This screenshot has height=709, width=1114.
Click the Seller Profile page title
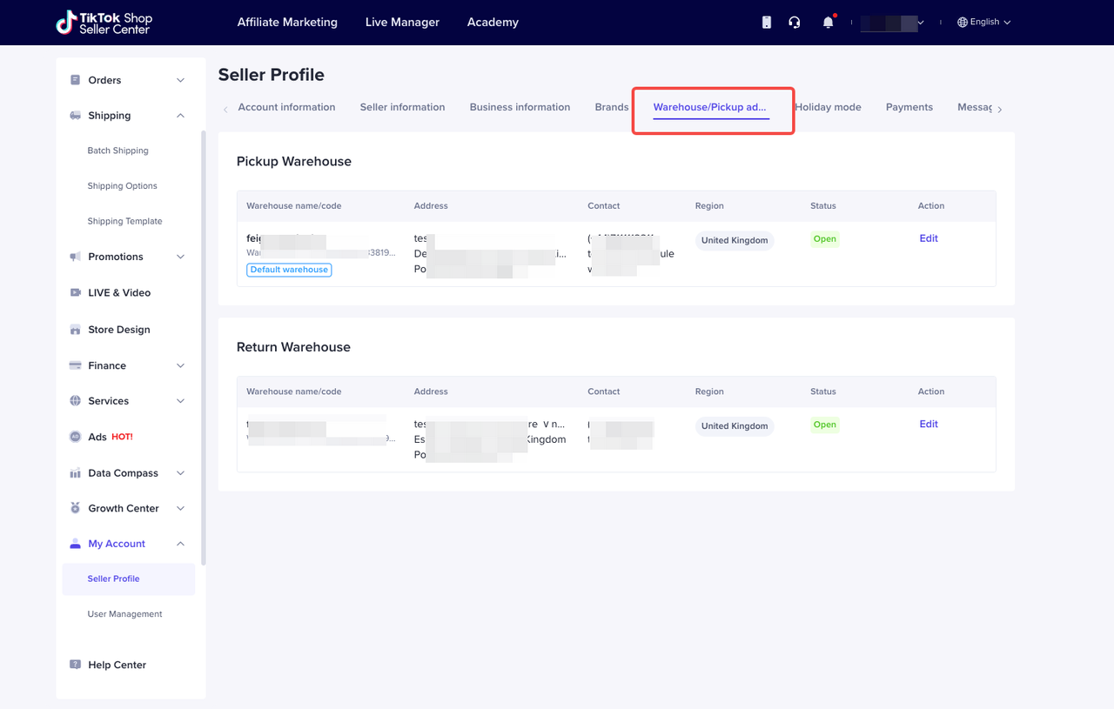tap(271, 75)
